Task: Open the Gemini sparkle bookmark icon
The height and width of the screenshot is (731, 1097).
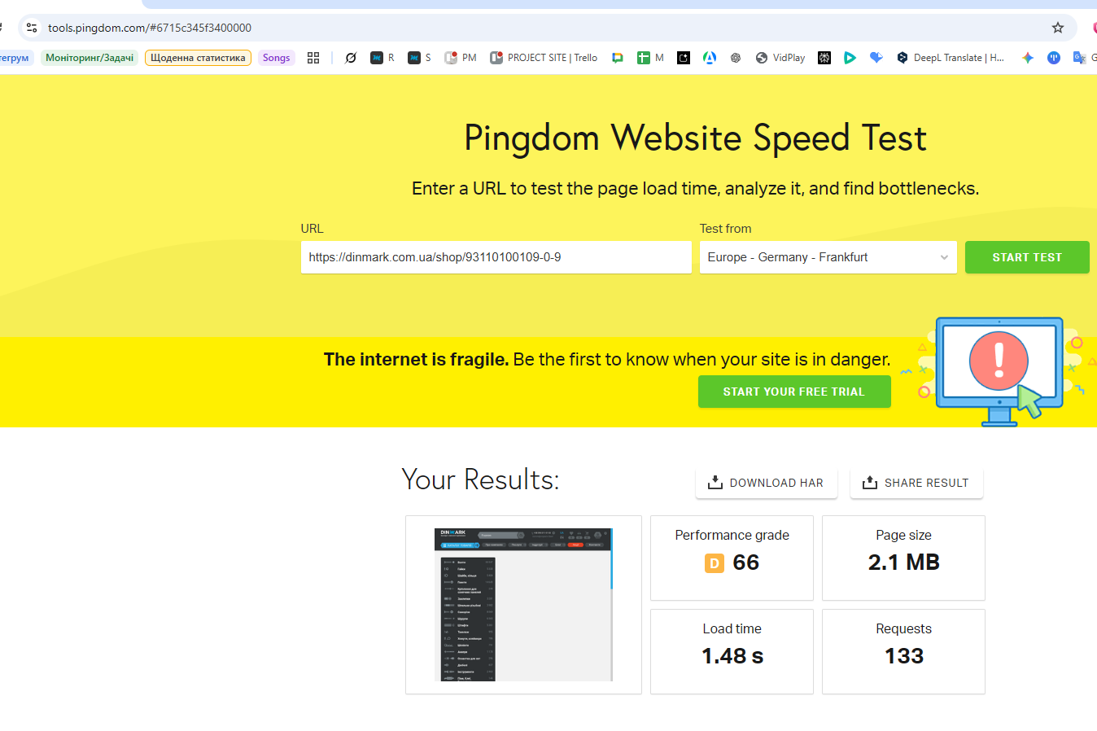Action: click(x=1028, y=58)
